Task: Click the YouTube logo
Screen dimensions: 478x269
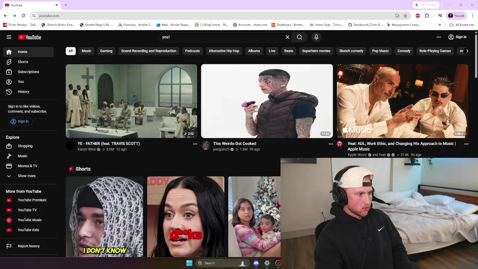Action: click(30, 37)
